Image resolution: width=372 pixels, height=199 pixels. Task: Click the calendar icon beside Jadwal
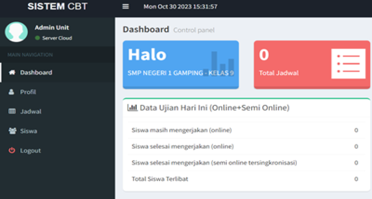[x=12, y=111]
